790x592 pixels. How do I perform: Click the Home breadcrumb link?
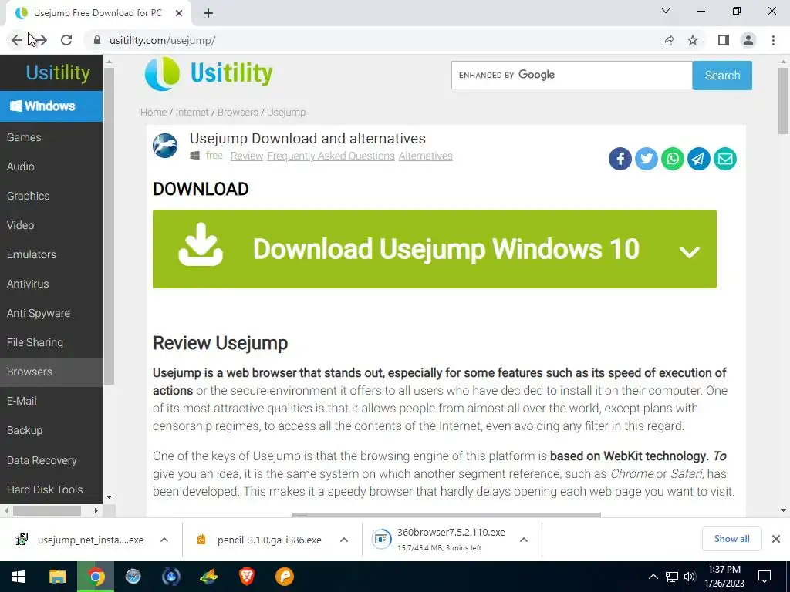(154, 113)
